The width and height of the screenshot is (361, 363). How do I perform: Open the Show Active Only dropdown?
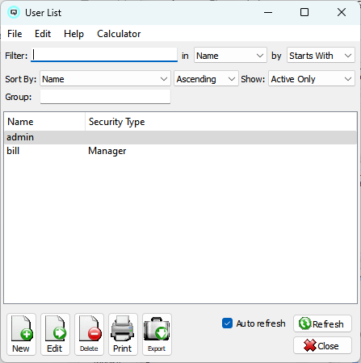click(x=312, y=79)
